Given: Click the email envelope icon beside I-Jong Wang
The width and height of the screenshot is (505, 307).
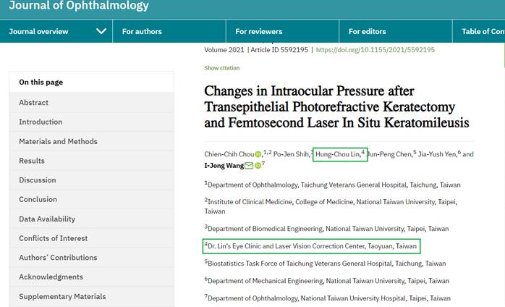Looking at the screenshot, I should [249, 166].
